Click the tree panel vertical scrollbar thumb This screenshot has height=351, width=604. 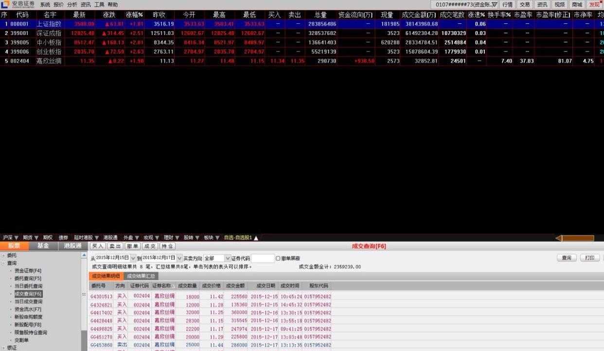pos(84,294)
